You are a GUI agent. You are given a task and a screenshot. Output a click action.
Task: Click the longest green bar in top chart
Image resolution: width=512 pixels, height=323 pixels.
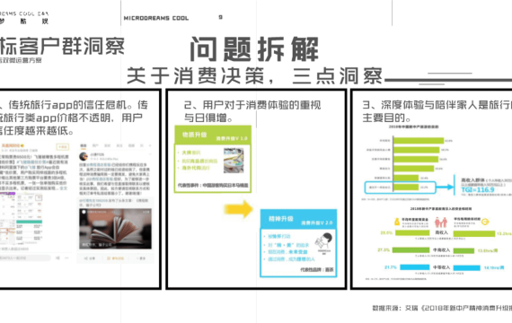click(419, 141)
